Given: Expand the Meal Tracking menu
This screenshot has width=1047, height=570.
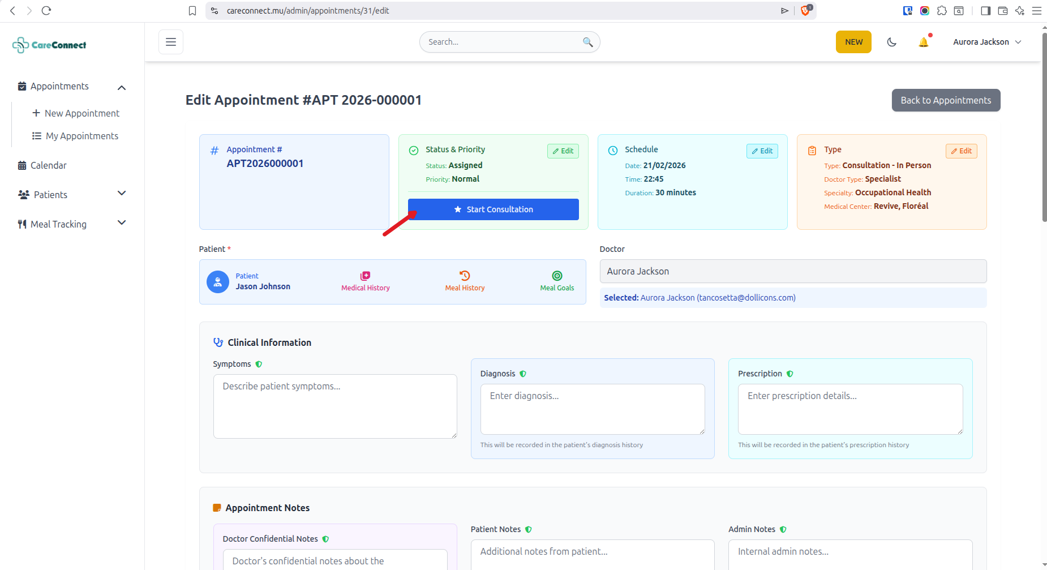Looking at the screenshot, I should coord(121,223).
